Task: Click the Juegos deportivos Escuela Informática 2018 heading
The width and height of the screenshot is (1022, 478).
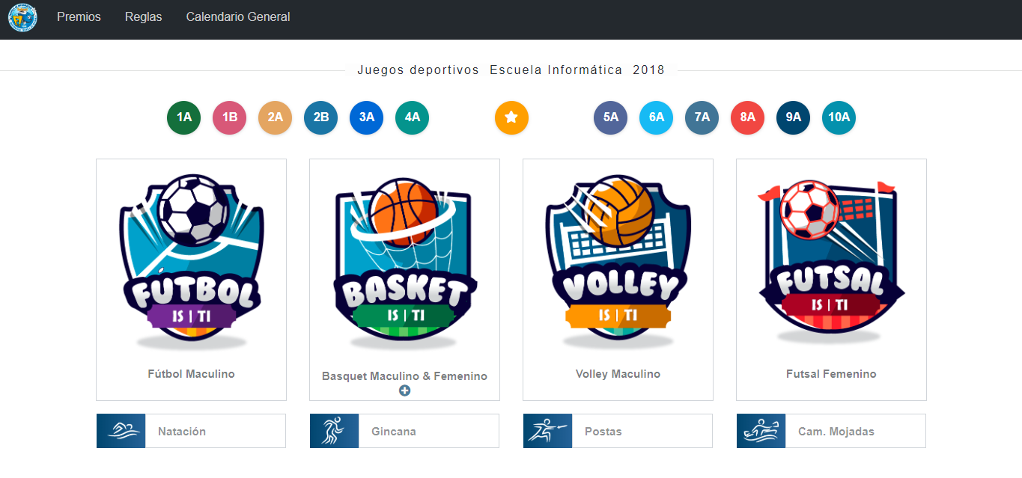Action: (511, 70)
